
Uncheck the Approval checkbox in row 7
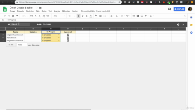[x=68, y=41]
